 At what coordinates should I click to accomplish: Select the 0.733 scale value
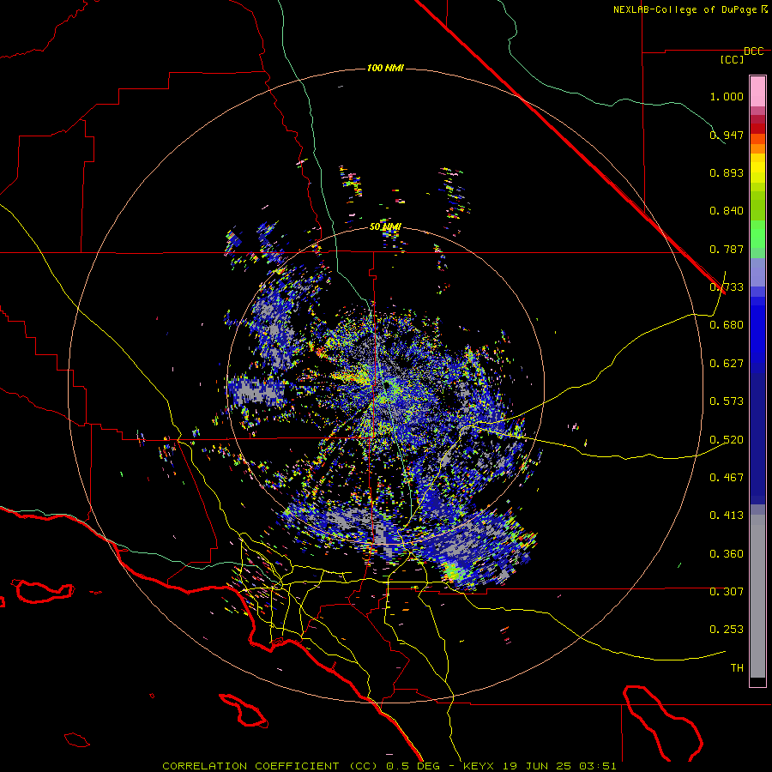pyautogui.click(x=727, y=287)
